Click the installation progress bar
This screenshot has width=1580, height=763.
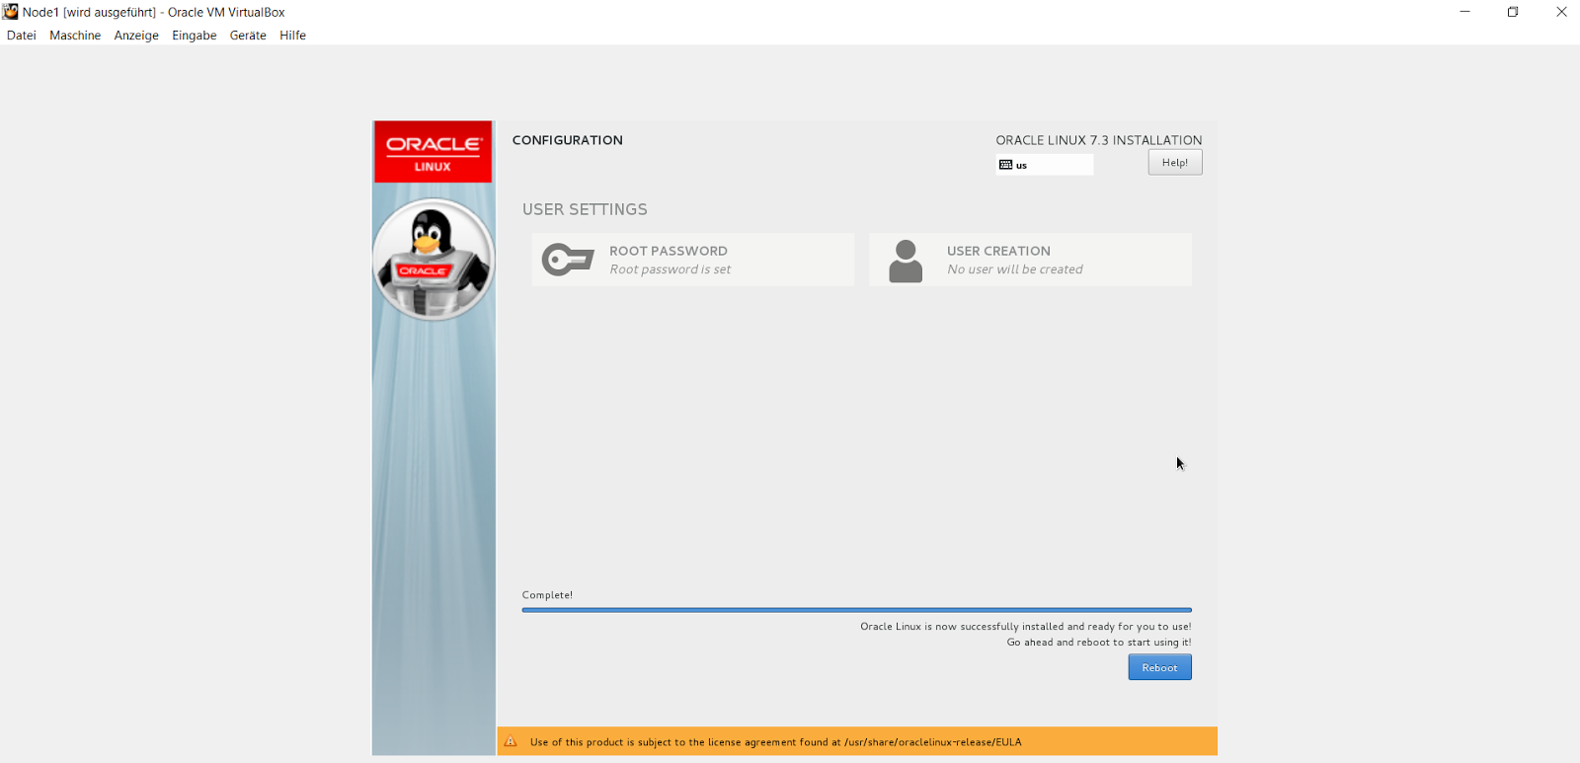(x=856, y=610)
